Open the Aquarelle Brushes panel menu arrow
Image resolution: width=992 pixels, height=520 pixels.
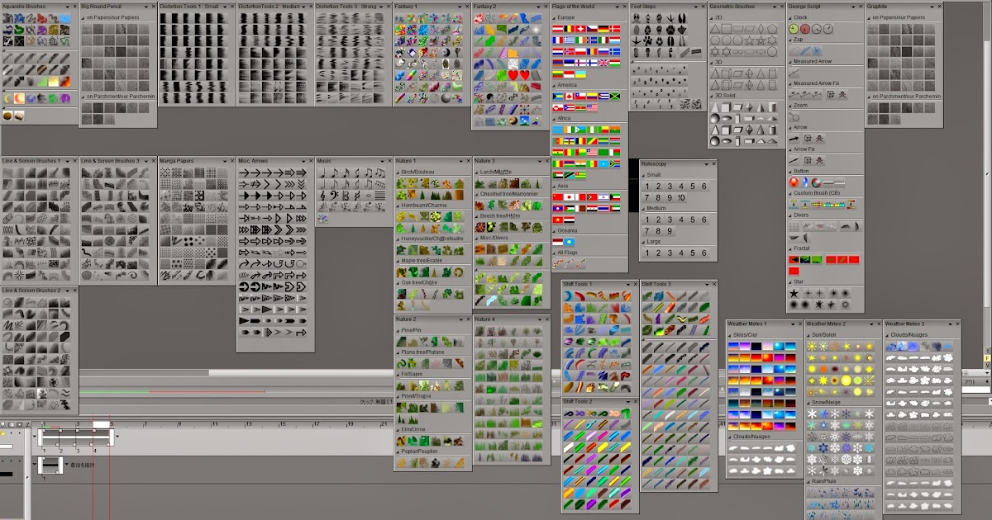pyautogui.click(x=68, y=7)
